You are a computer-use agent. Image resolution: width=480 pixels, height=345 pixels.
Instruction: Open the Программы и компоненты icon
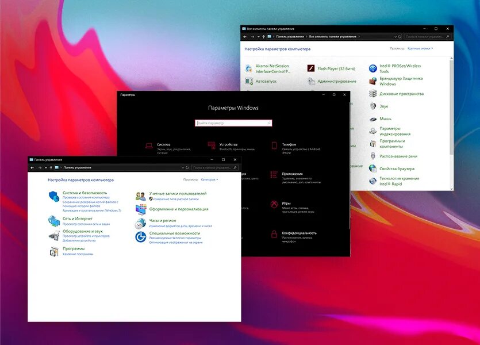[x=373, y=144]
